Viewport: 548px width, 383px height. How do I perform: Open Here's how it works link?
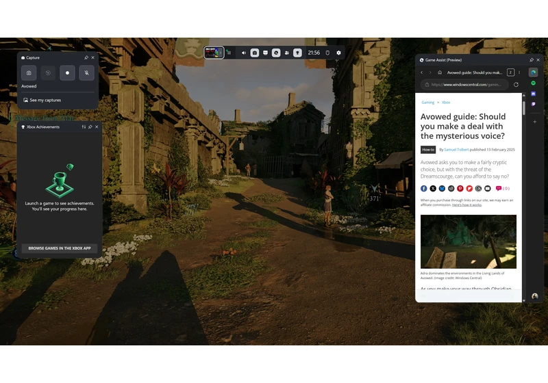[x=466, y=204]
